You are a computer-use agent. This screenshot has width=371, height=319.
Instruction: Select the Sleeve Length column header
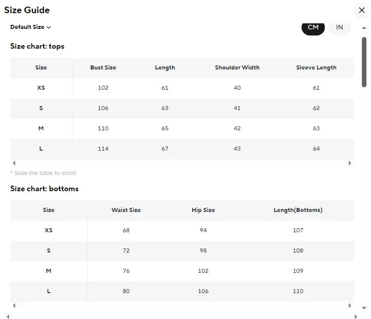[316, 67]
